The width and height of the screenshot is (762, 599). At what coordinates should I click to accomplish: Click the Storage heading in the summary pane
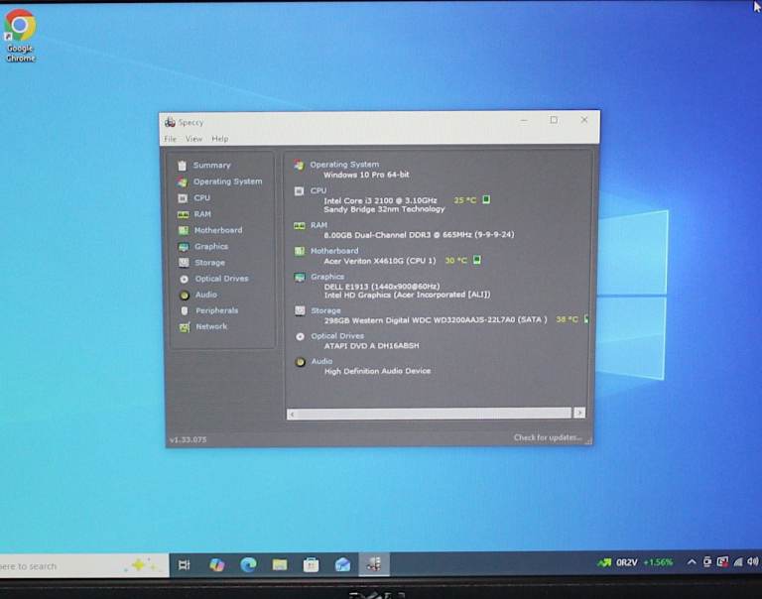(x=325, y=311)
